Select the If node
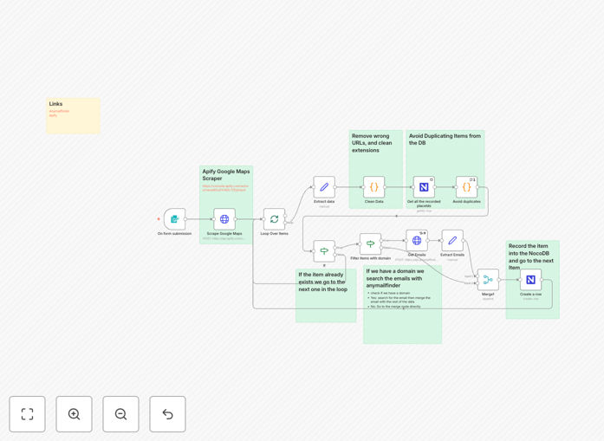This screenshot has height=441, width=604. point(324,251)
